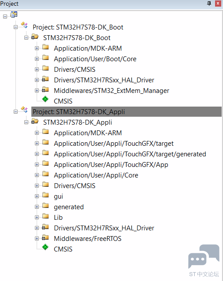Click the STM32H7S78-DK_Boot project icon
The width and height of the screenshot is (223, 281).
(x=24, y=25)
